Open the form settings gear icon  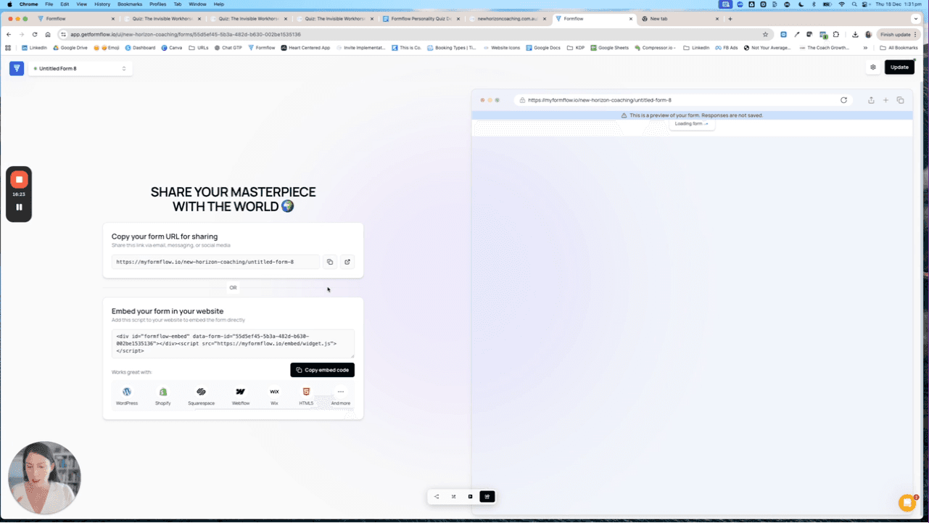[x=873, y=67]
